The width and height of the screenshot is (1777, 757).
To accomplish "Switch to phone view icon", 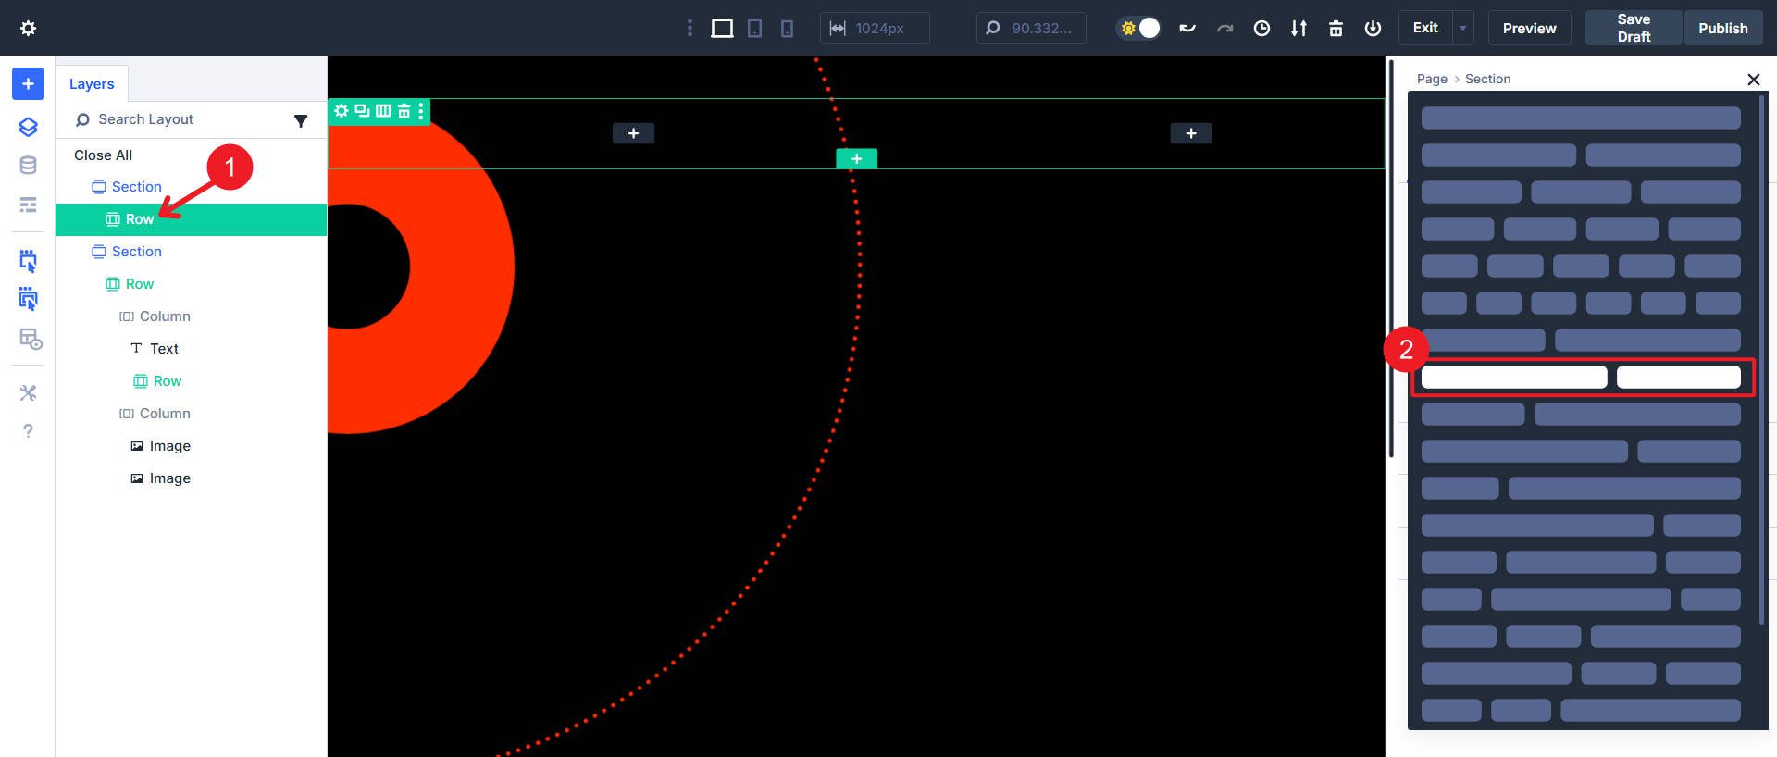I will pyautogui.click(x=787, y=29).
